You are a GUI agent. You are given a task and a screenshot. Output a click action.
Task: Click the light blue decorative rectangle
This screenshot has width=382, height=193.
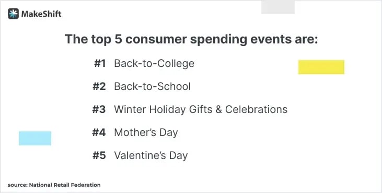coord(35,138)
